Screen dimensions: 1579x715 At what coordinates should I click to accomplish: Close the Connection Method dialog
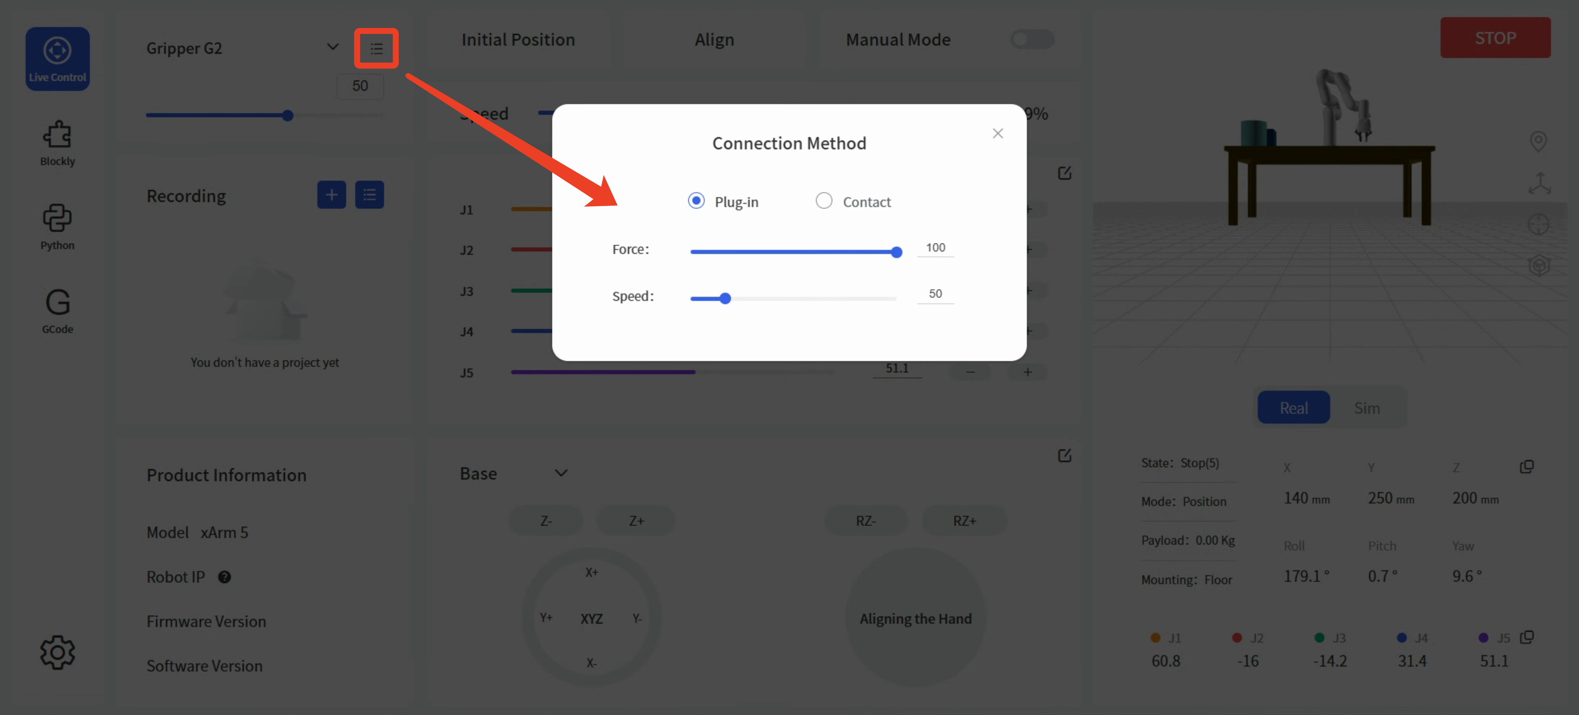997,134
